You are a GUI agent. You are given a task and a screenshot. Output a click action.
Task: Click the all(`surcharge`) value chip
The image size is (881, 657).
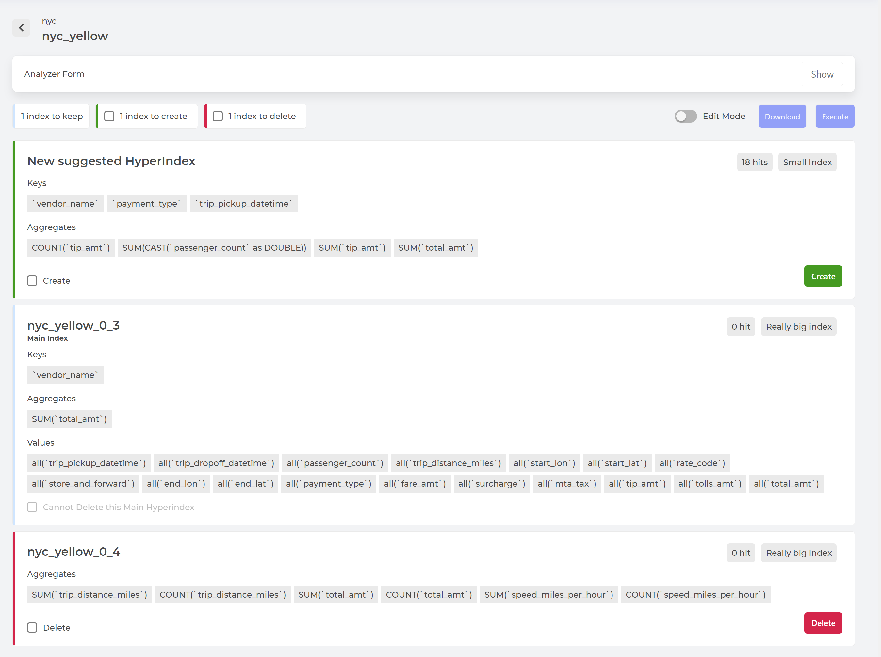tap(492, 484)
